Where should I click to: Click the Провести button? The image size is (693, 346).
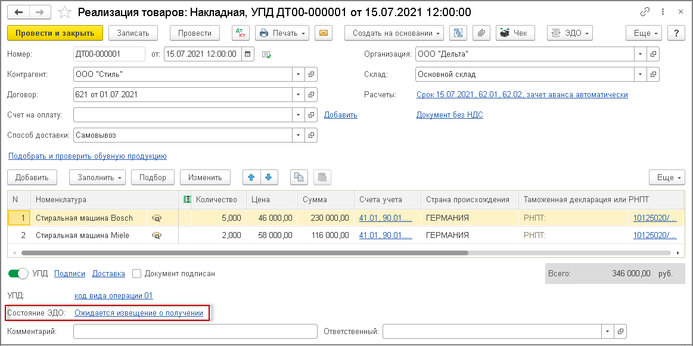(194, 33)
